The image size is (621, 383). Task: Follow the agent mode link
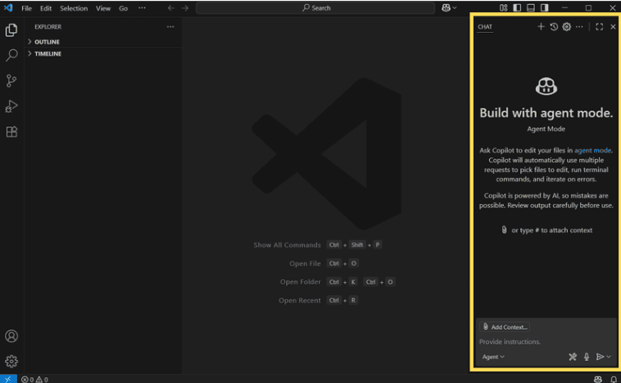point(592,150)
